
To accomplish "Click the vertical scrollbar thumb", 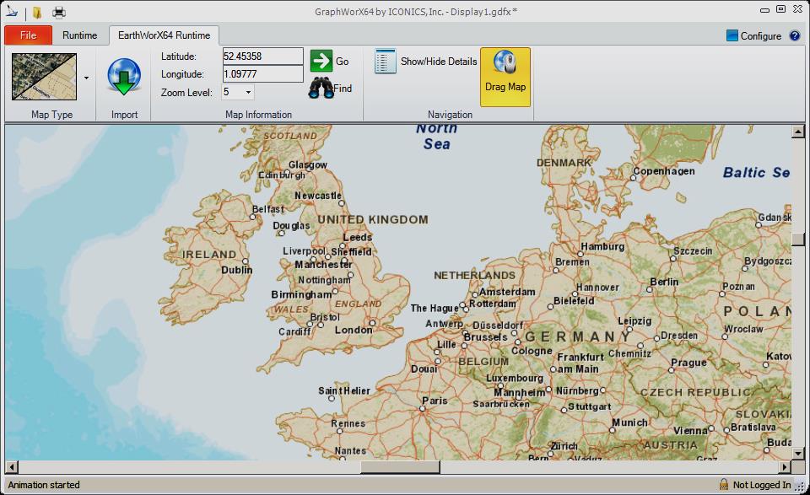I will (797, 239).
